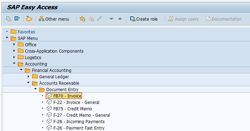Select F-28 - Incoming Payments transaction
The width and height of the screenshot is (250, 131).
[x=79, y=122]
